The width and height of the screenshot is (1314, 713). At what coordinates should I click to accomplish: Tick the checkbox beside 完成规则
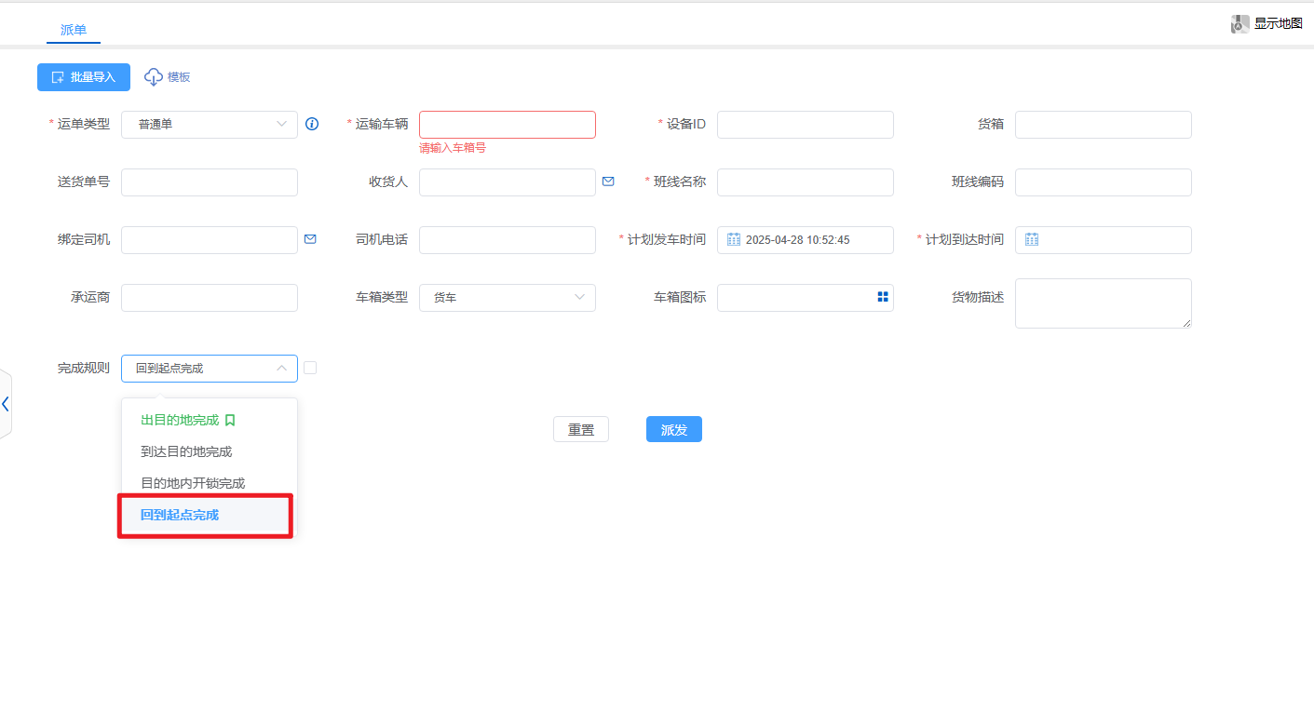point(310,368)
